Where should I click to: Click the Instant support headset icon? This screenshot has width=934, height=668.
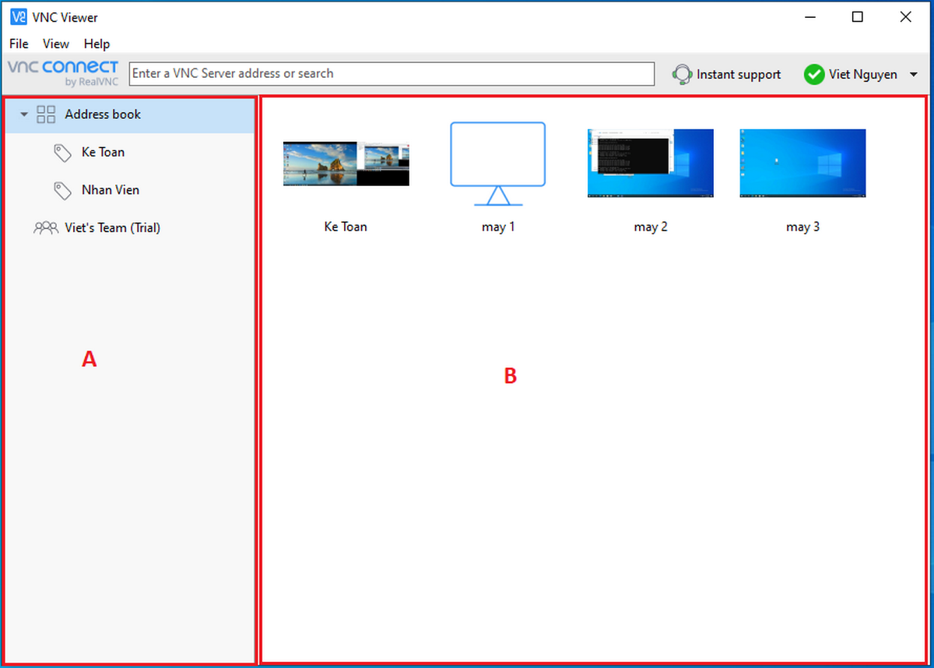pos(682,75)
